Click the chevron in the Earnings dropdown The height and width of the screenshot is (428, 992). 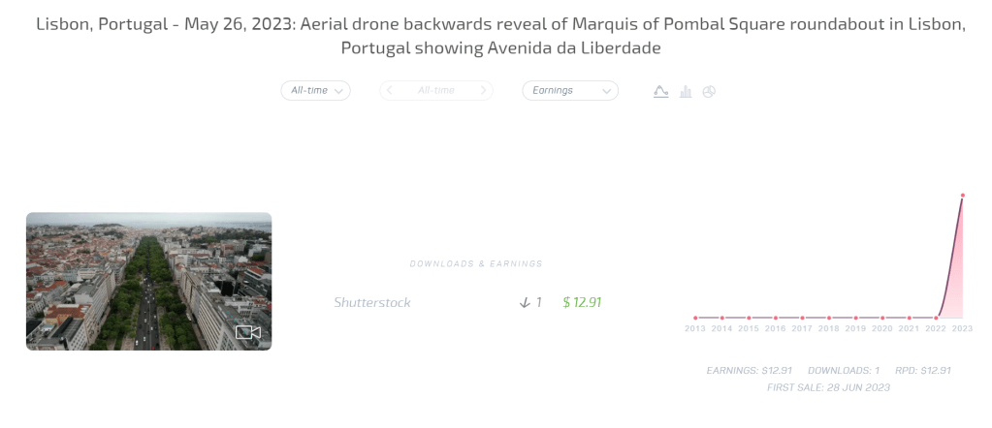tap(607, 90)
